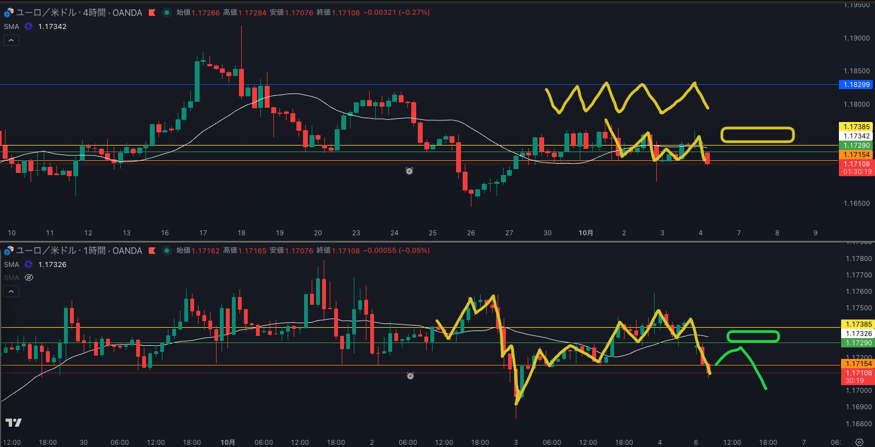Click SMA refresh icon on 1-hour chart

tap(28, 264)
